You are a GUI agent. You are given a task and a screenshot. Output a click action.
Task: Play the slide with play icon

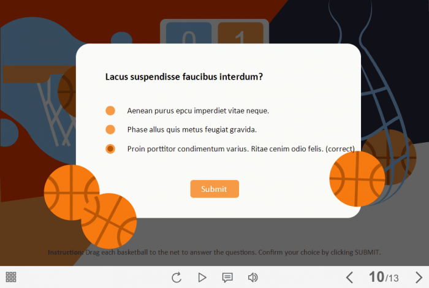tap(202, 278)
